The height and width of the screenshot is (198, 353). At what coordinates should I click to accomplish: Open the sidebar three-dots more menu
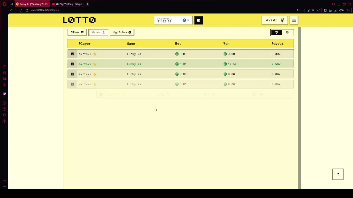tap(4, 186)
